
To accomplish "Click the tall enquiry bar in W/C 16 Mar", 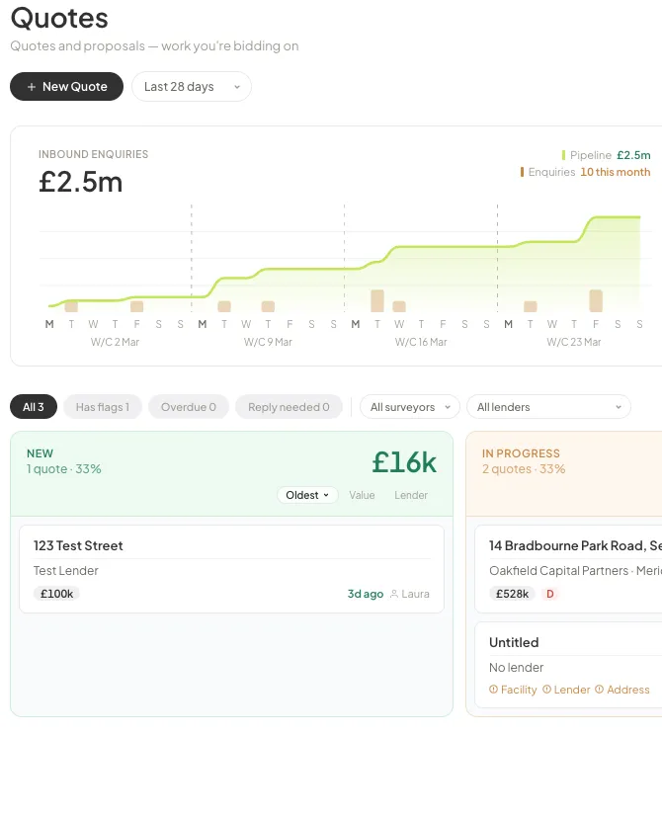I will coord(377,300).
